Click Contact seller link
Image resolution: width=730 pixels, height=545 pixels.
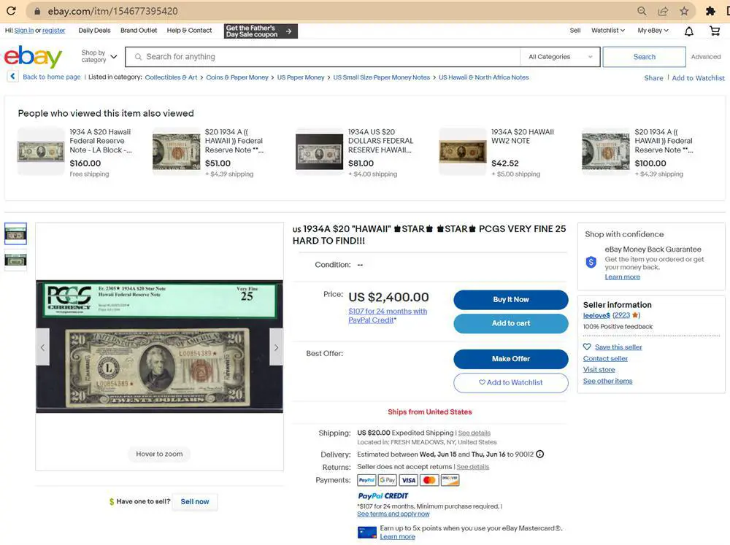point(605,358)
